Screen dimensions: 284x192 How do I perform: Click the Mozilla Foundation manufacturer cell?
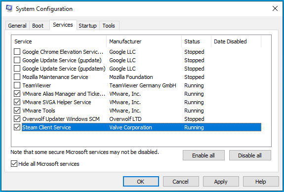tap(131, 77)
